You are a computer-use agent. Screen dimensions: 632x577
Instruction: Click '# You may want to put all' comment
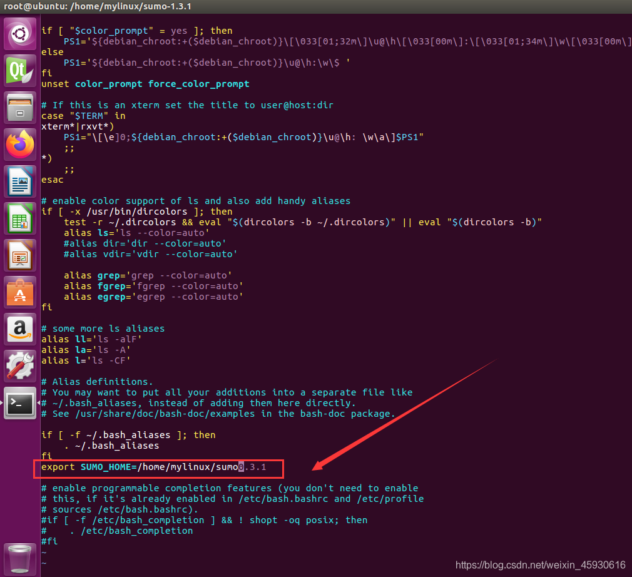(x=227, y=392)
